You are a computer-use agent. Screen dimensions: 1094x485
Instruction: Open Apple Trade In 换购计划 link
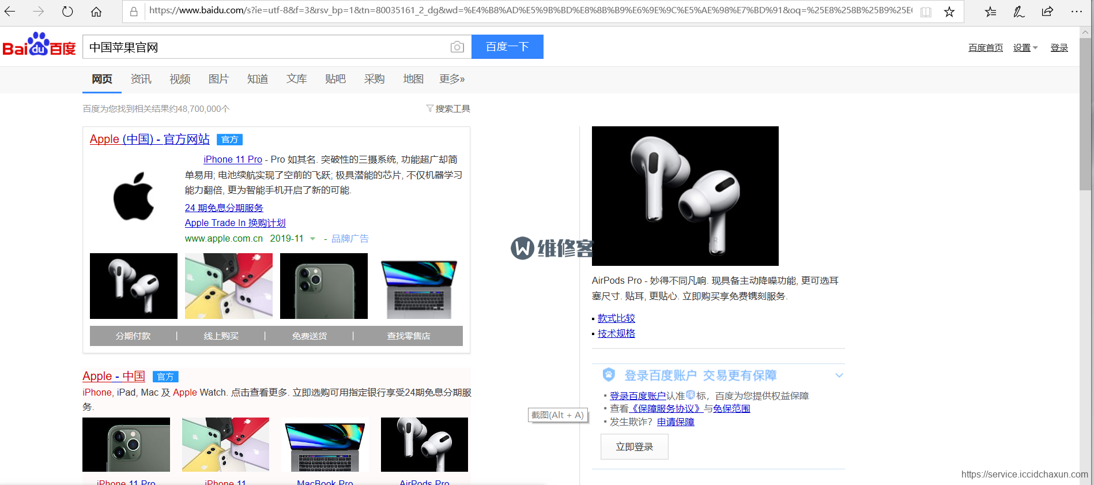[x=235, y=223]
